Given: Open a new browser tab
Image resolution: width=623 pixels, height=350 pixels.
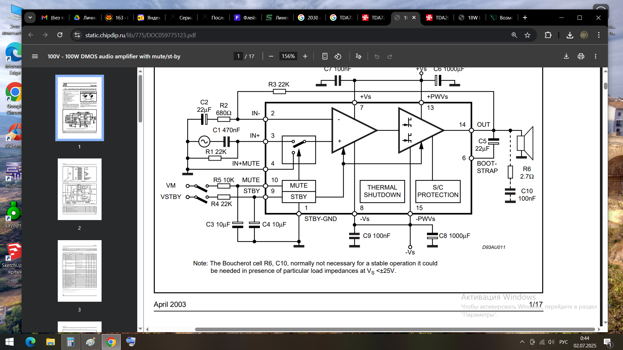Looking at the screenshot, I should (x=525, y=17).
